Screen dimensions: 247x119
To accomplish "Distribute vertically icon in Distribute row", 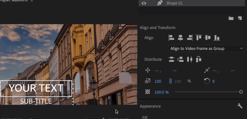I will tap(171, 59).
